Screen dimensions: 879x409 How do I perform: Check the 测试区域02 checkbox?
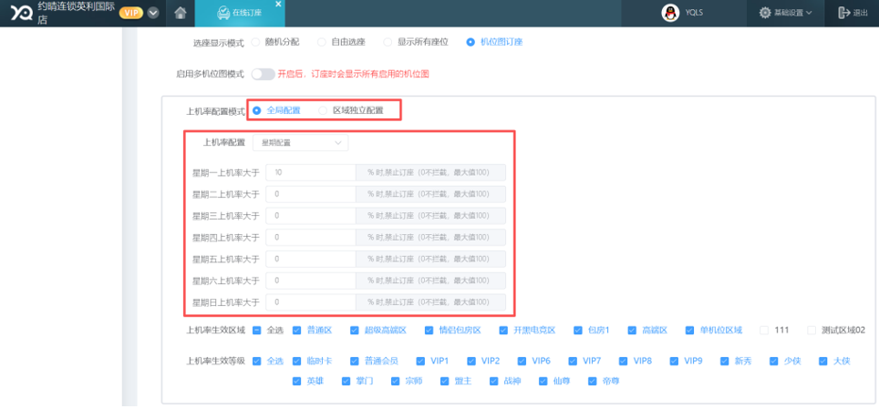812,330
